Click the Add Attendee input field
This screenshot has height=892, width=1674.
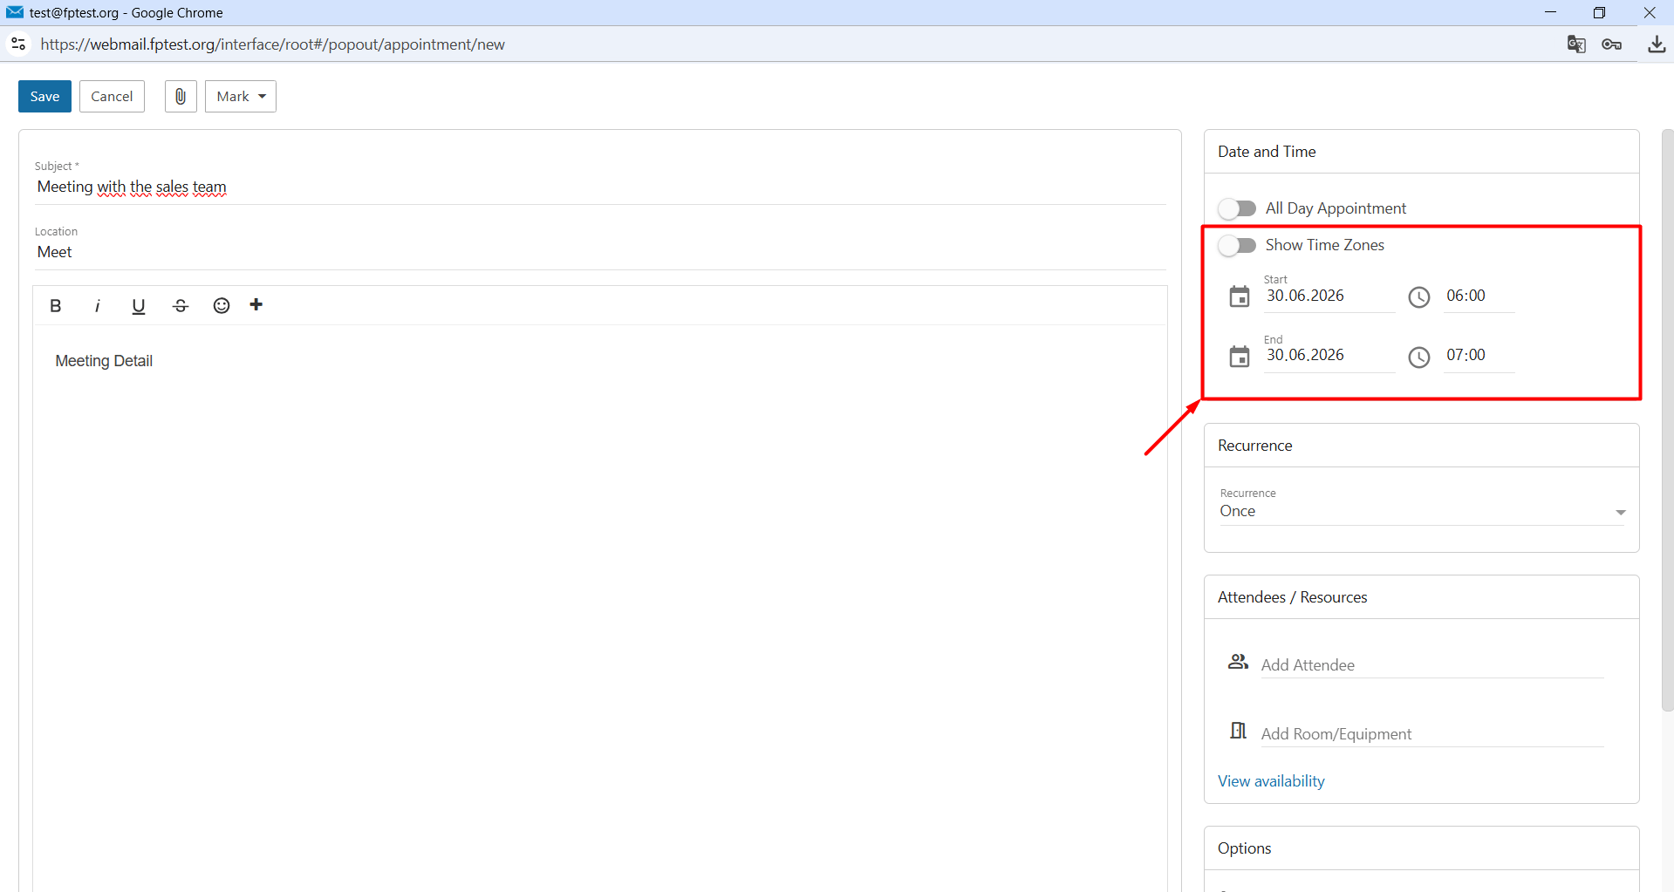[x=1432, y=665]
